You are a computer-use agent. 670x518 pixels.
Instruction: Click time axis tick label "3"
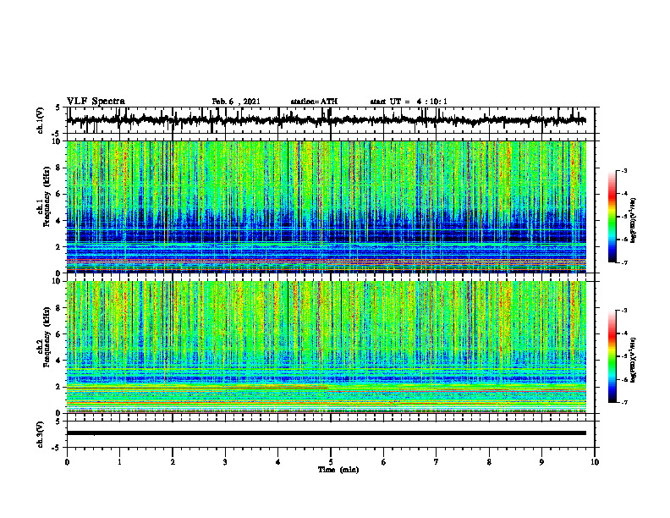point(225,462)
